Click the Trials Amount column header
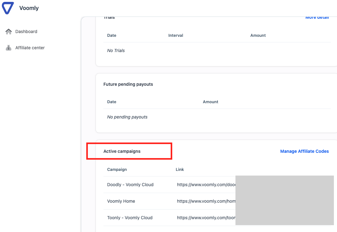Image resolution: width=337 pixels, height=232 pixels. pyautogui.click(x=258, y=36)
